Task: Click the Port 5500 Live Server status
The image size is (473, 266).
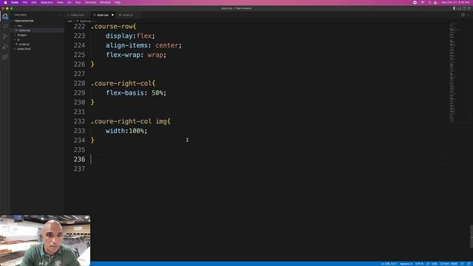Action: click(x=449, y=264)
